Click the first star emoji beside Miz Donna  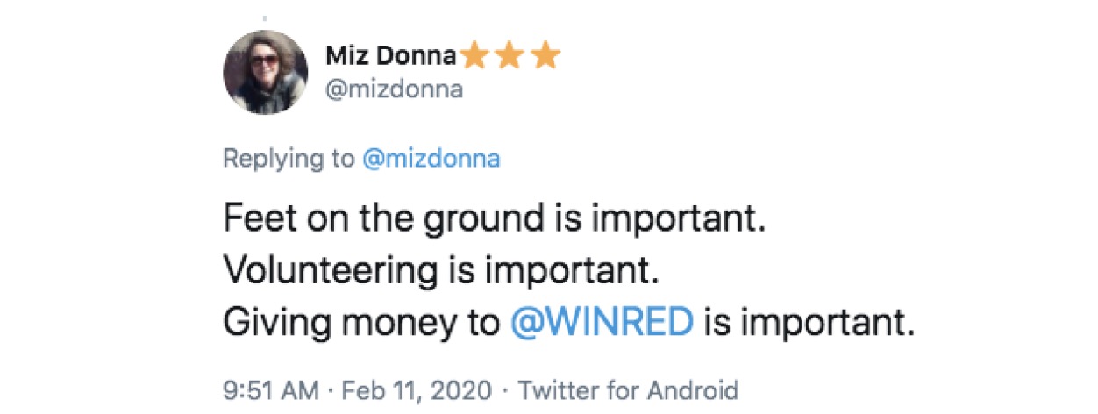click(x=475, y=56)
